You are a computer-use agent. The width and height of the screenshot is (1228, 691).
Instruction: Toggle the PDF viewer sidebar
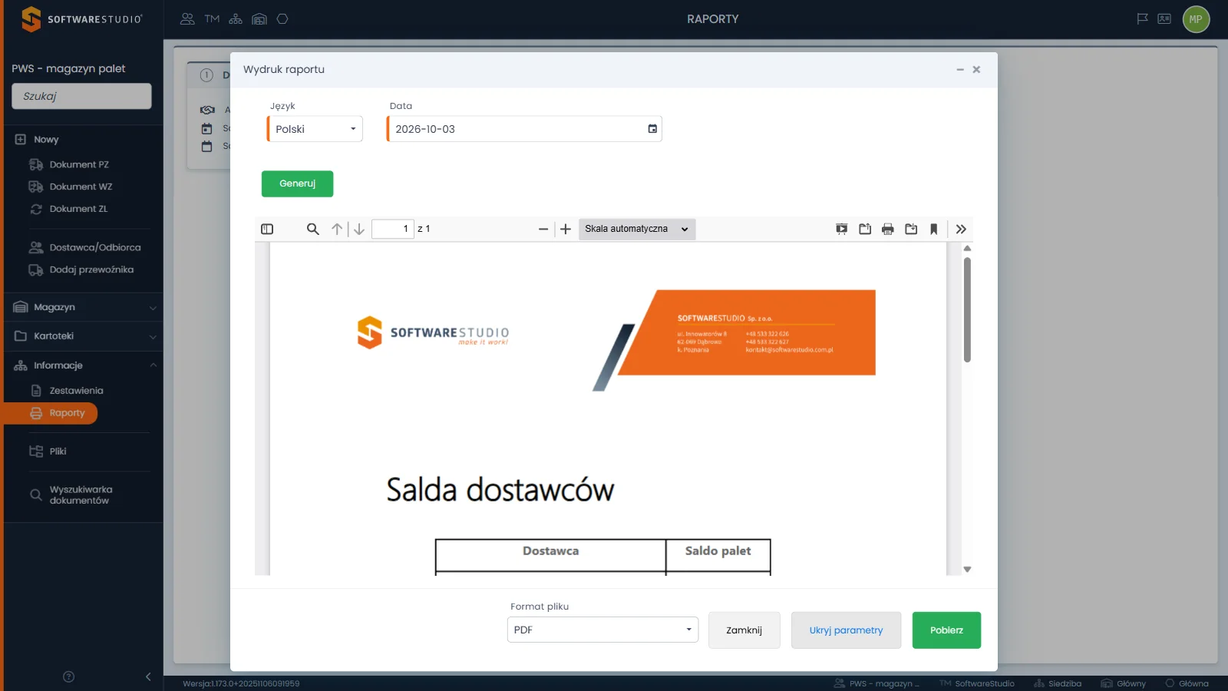(267, 229)
